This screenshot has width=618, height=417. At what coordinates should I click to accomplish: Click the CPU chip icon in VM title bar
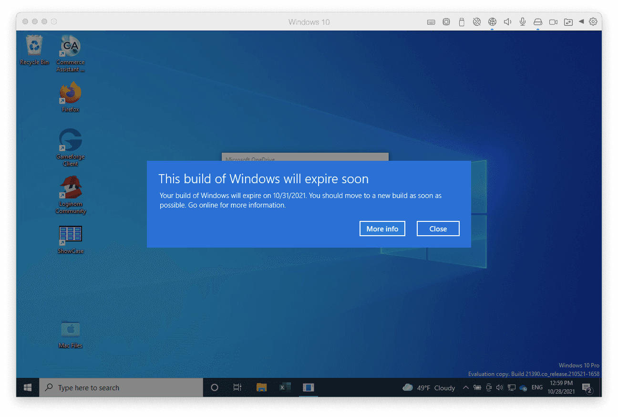446,22
